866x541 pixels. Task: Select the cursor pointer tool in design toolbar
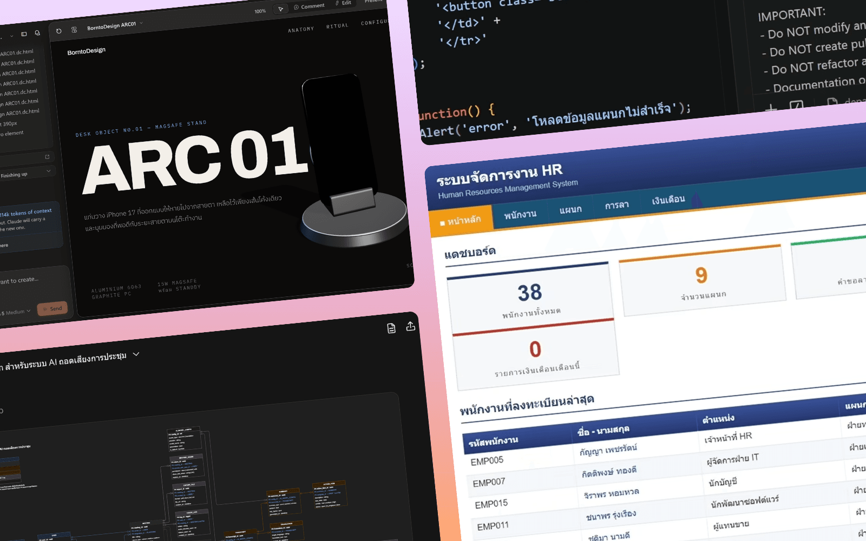tap(280, 9)
